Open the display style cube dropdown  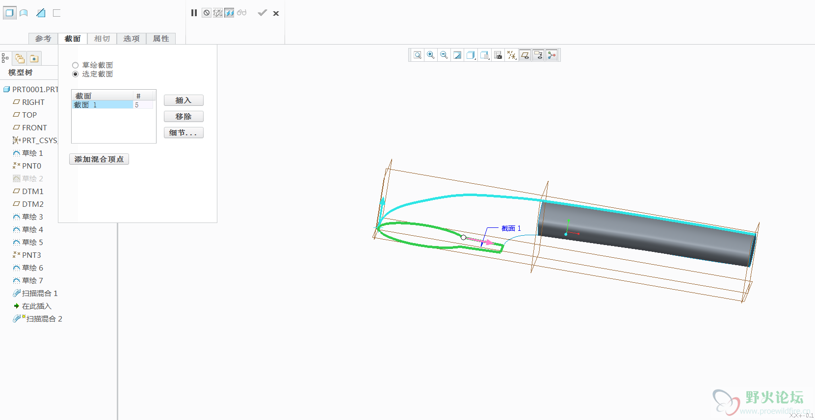tap(471, 55)
